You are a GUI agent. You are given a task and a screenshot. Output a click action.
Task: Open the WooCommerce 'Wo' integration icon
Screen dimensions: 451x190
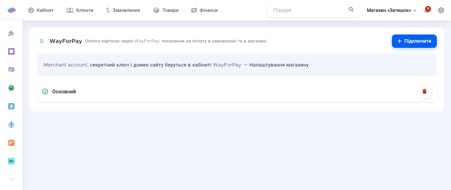[x=11, y=70]
